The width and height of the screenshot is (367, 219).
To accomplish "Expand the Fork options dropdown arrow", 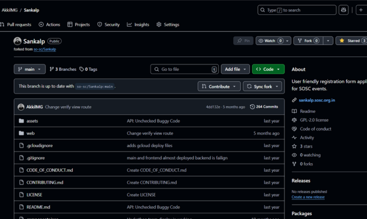I will (x=328, y=41).
